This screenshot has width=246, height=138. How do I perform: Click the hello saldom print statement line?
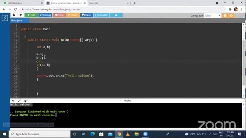point(65,76)
